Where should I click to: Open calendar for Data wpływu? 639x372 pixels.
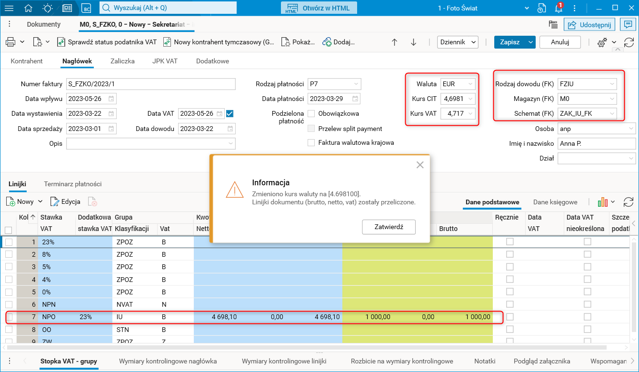point(111,99)
